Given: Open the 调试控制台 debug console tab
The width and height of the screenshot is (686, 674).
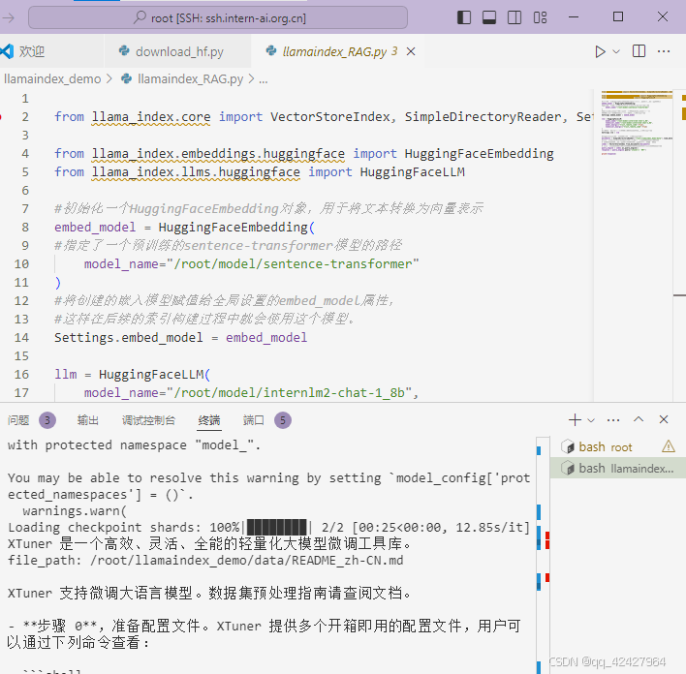Looking at the screenshot, I should coord(148,420).
